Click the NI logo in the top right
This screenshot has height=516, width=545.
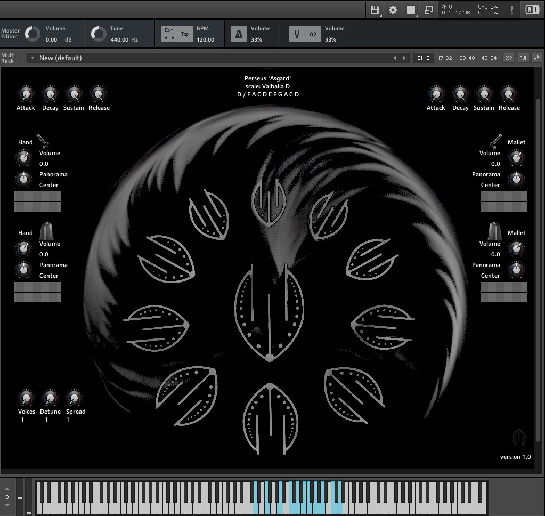[532, 10]
